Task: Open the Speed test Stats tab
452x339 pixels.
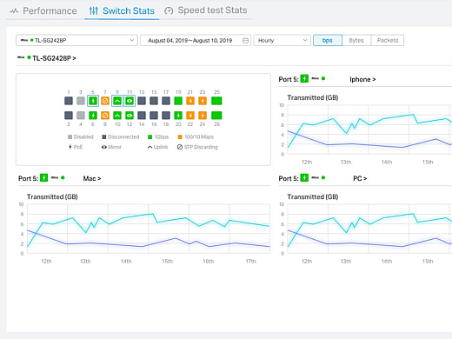Action: pos(205,10)
